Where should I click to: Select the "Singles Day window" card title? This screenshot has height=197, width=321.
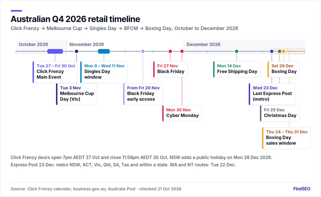click(x=97, y=74)
